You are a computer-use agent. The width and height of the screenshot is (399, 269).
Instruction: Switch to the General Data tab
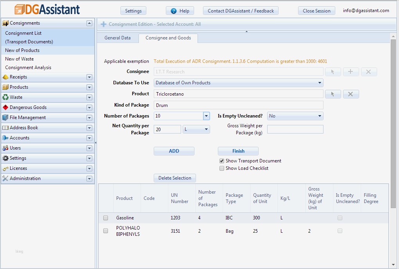[x=117, y=38]
